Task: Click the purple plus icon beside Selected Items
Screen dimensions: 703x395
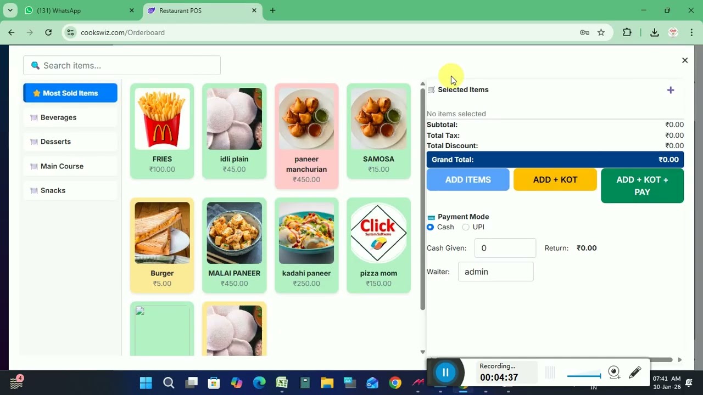Action: click(671, 90)
